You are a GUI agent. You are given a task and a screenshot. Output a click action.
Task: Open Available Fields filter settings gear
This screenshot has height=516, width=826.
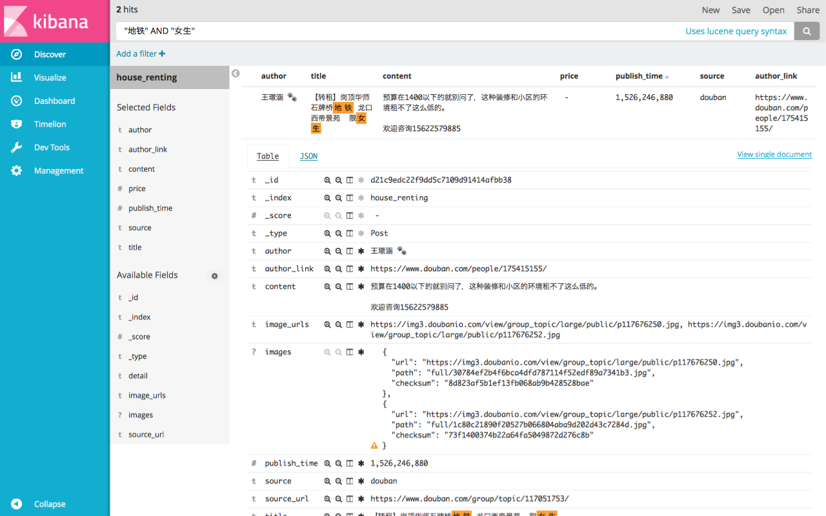(215, 276)
